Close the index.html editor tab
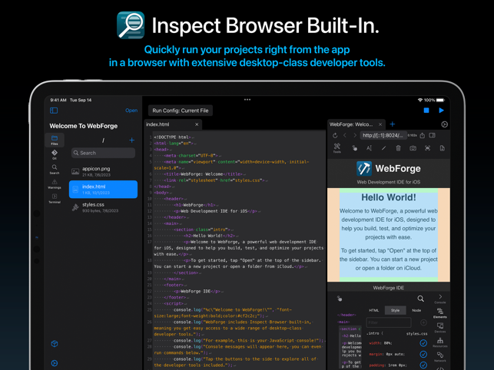494x370 pixels. pos(197,124)
